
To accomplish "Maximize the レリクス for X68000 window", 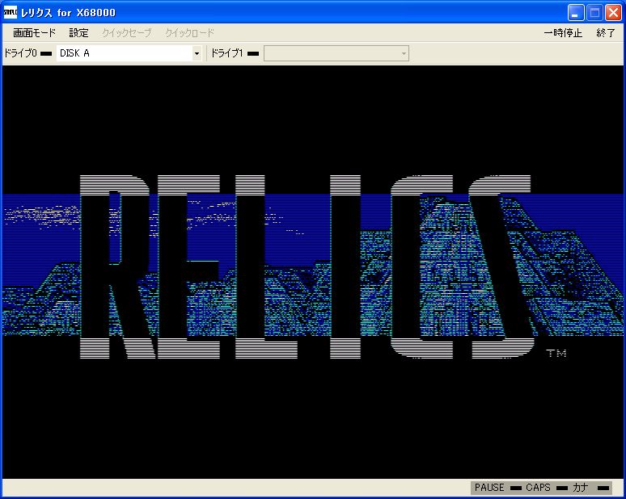I will [x=594, y=13].
